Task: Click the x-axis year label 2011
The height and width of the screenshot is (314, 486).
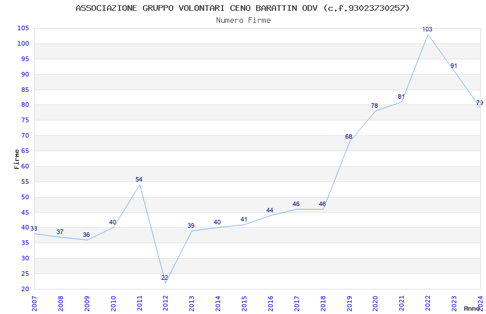Action: [140, 304]
